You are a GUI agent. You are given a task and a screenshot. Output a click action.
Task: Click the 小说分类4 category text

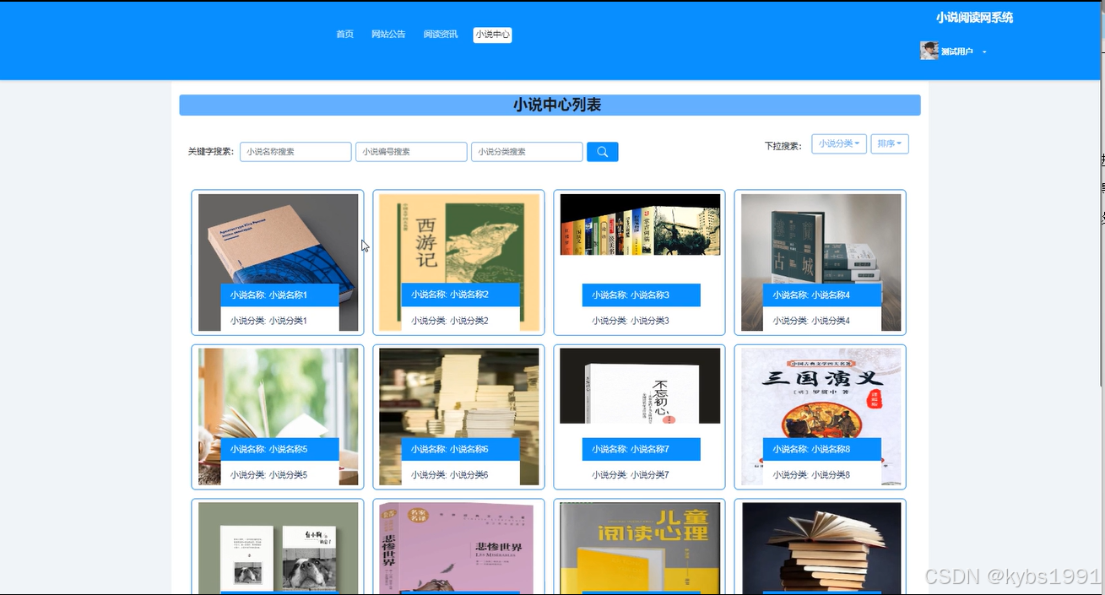[x=811, y=321]
